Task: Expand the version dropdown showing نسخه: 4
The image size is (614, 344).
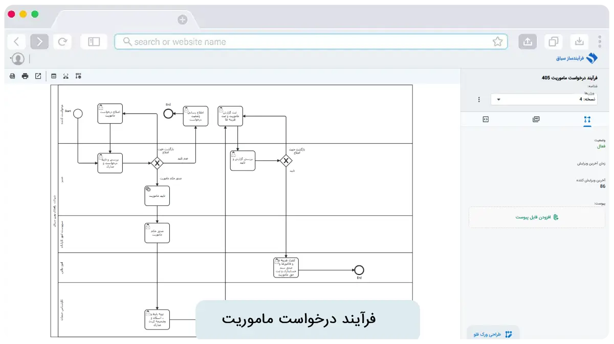Action: 543,99
